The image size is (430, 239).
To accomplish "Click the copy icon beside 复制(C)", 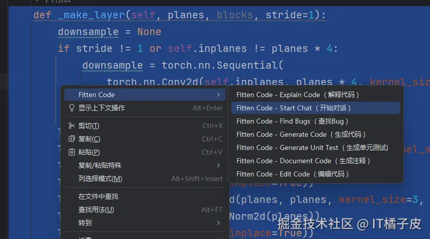I will [71, 139].
